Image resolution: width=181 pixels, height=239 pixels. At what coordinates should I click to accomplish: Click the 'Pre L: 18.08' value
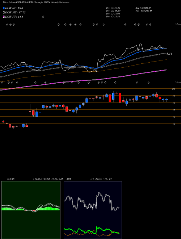pos(113,14)
